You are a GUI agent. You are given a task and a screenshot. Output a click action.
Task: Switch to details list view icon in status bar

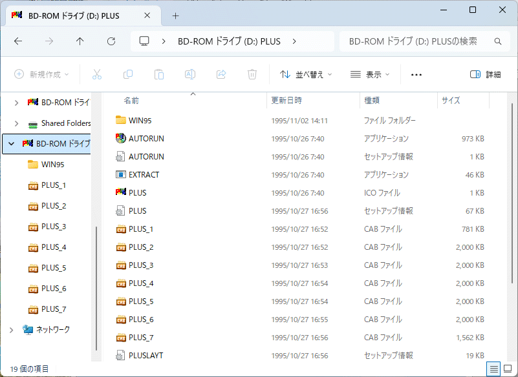tap(493, 369)
